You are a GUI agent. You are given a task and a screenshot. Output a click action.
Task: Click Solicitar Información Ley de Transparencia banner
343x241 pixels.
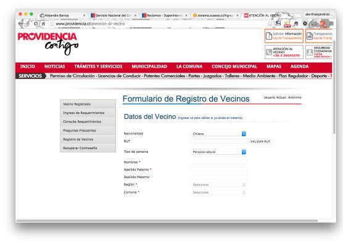click(284, 36)
